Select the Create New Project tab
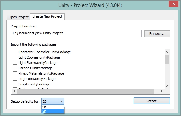This screenshot has height=116, width=181. [47, 16]
